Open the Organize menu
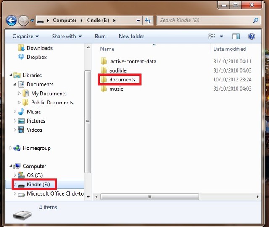 pyautogui.click(x=26, y=37)
